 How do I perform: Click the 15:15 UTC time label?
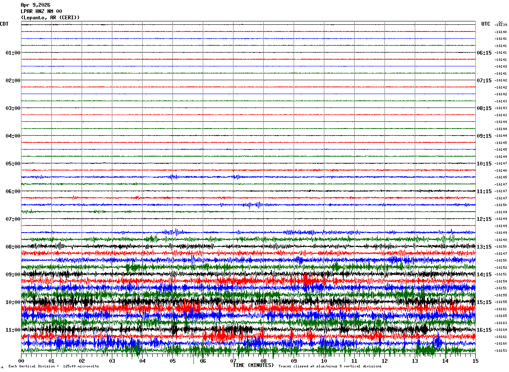coord(484,302)
